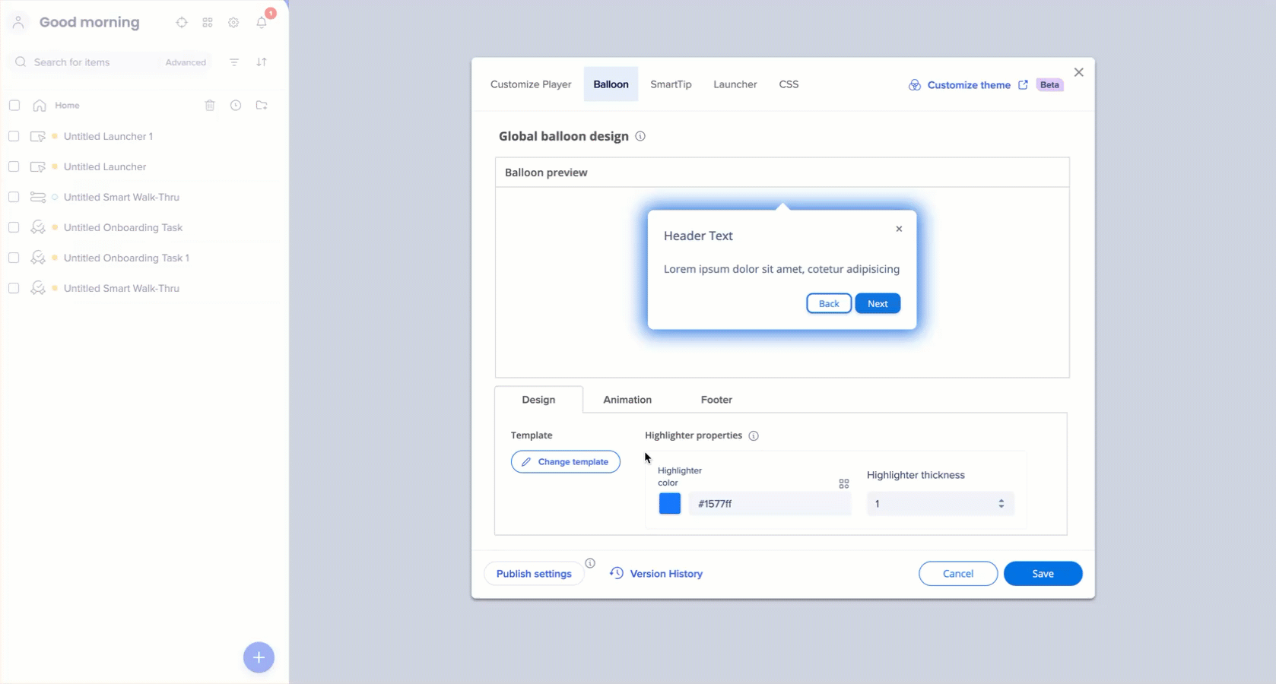Click the filter icon next to search
Image resolution: width=1276 pixels, height=684 pixels.
point(234,62)
